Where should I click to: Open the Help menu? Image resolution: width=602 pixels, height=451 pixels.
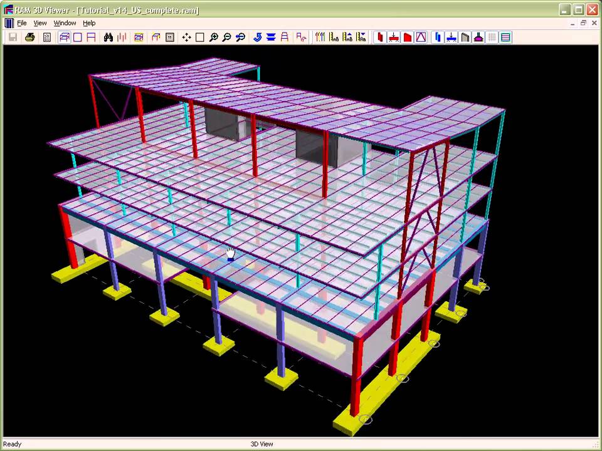click(89, 23)
